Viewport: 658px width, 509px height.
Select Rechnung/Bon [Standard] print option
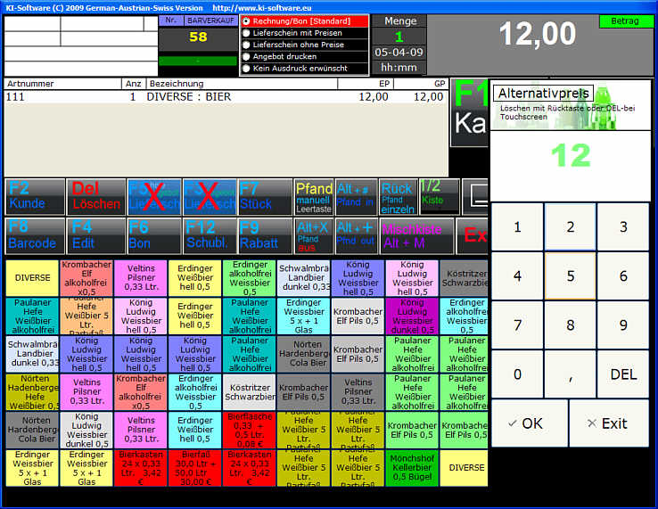pos(304,21)
